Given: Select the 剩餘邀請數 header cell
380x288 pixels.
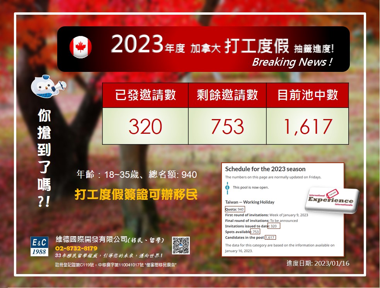Looking at the screenshot, I should tap(227, 95).
